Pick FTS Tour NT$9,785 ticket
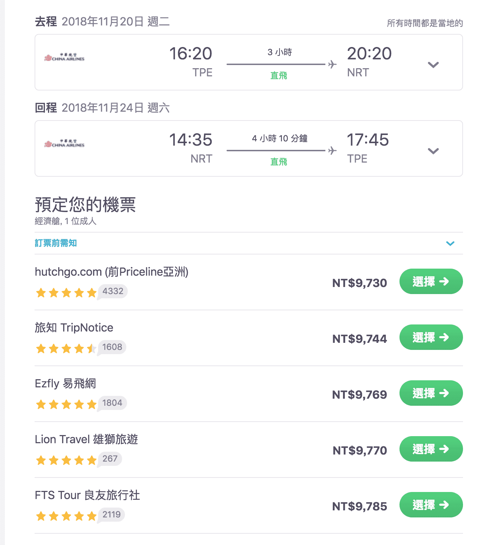This screenshot has width=487, height=545. [x=431, y=505]
